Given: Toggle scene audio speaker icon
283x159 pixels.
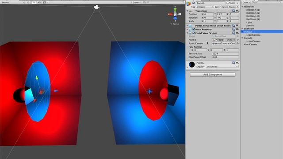Looking at the screenshot, I should tap(39, 3).
